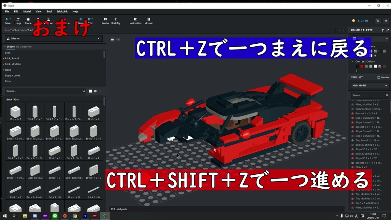Viewport: 391px width, 220px height.
Task: Open the Main Model dropdown
Action: tap(370, 86)
